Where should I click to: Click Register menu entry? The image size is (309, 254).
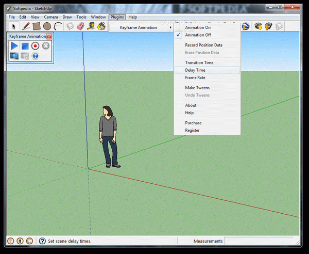[207, 131]
